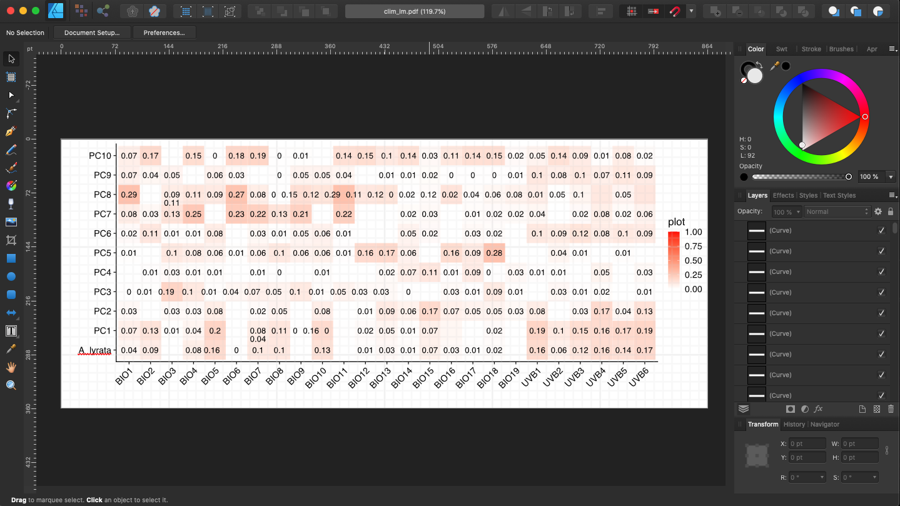Switch to the Stroke tab
The width and height of the screenshot is (900, 506).
point(811,49)
